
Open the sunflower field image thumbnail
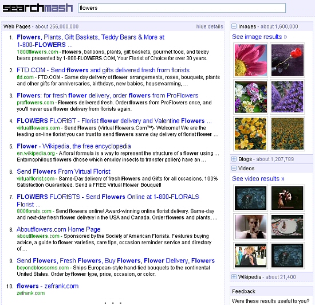click(x=288, y=134)
